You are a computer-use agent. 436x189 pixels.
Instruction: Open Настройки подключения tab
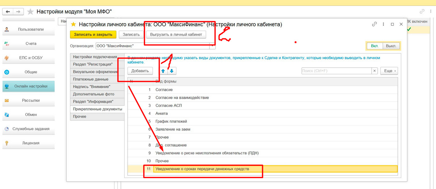pyautogui.click(x=97, y=57)
